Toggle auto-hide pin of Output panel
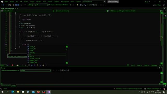The image size is (167, 94). pyautogui.click(x=159, y=68)
